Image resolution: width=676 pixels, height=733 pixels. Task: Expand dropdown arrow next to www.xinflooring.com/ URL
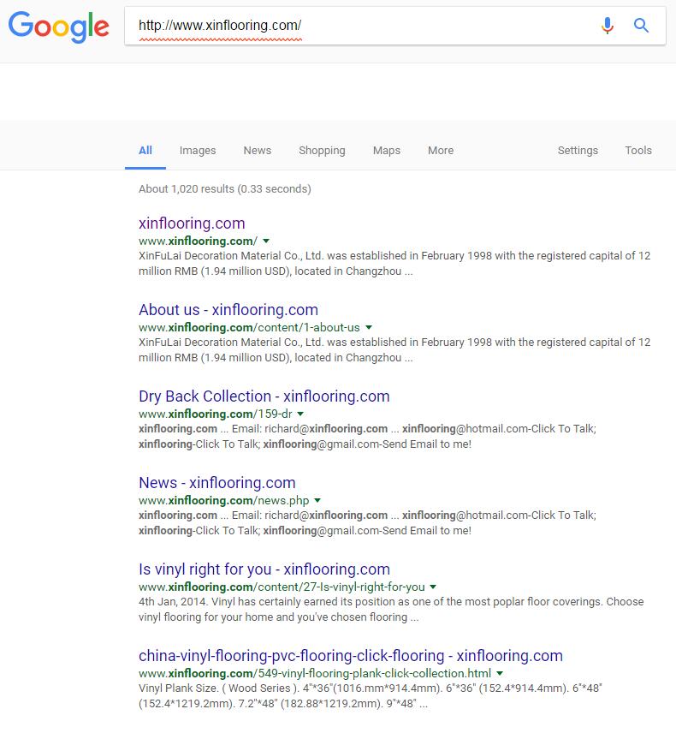(266, 241)
